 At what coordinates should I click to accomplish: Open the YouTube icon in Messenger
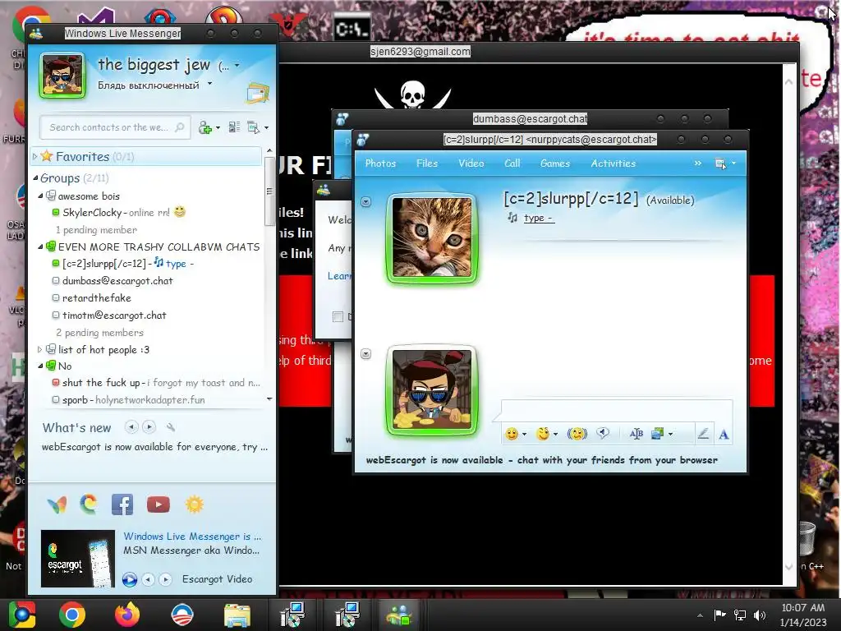tap(159, 505)
